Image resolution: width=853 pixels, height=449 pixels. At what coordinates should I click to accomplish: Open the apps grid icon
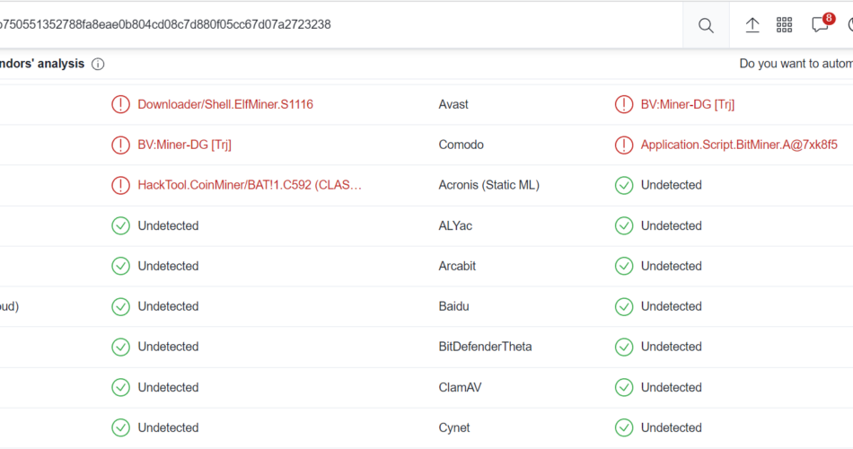click(784, 25)
